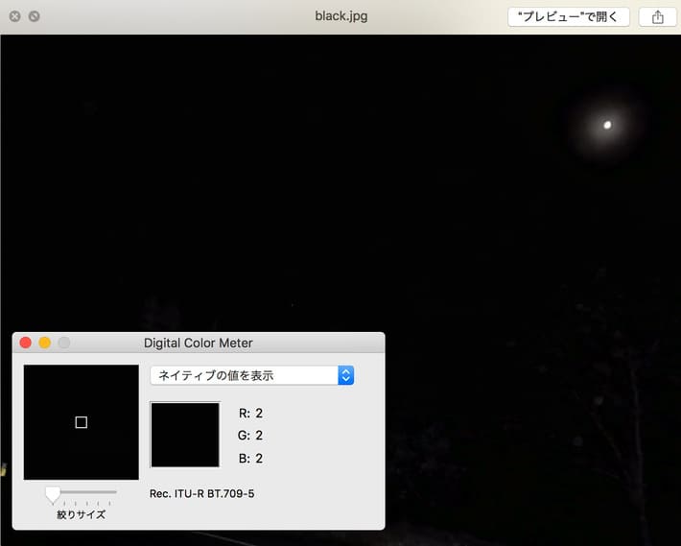Click the white aperture square in magnifier
This screenshot has height=546, width=681.
pos(82,422)
